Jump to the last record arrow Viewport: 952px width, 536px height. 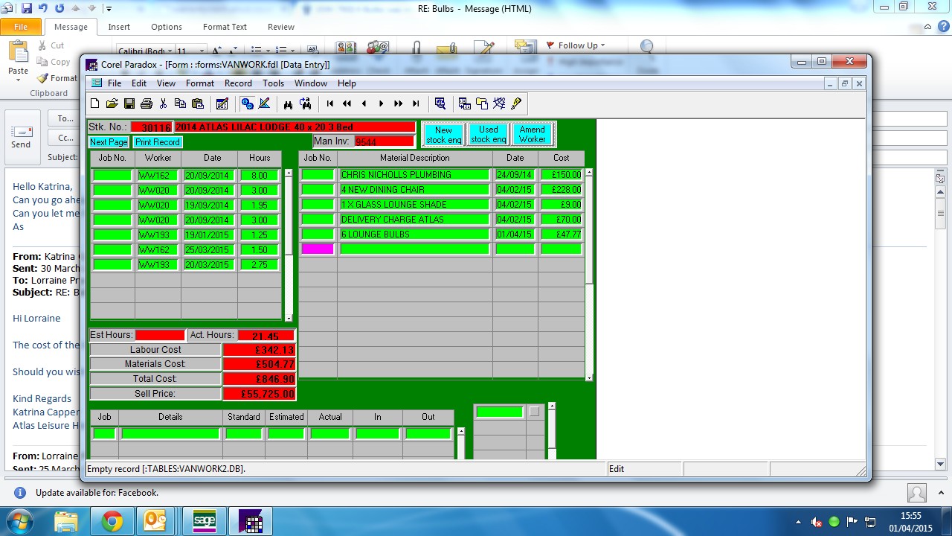(x=416, y=103)
